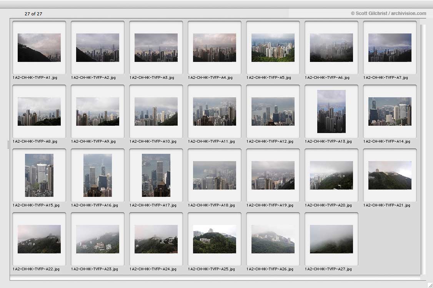The width and height of the screenshot is (433, 288).
Task: Select the fog-covered 1A2-CH-HK-TVFP-A27.jpg thumbnail
Action: point(331,239)
